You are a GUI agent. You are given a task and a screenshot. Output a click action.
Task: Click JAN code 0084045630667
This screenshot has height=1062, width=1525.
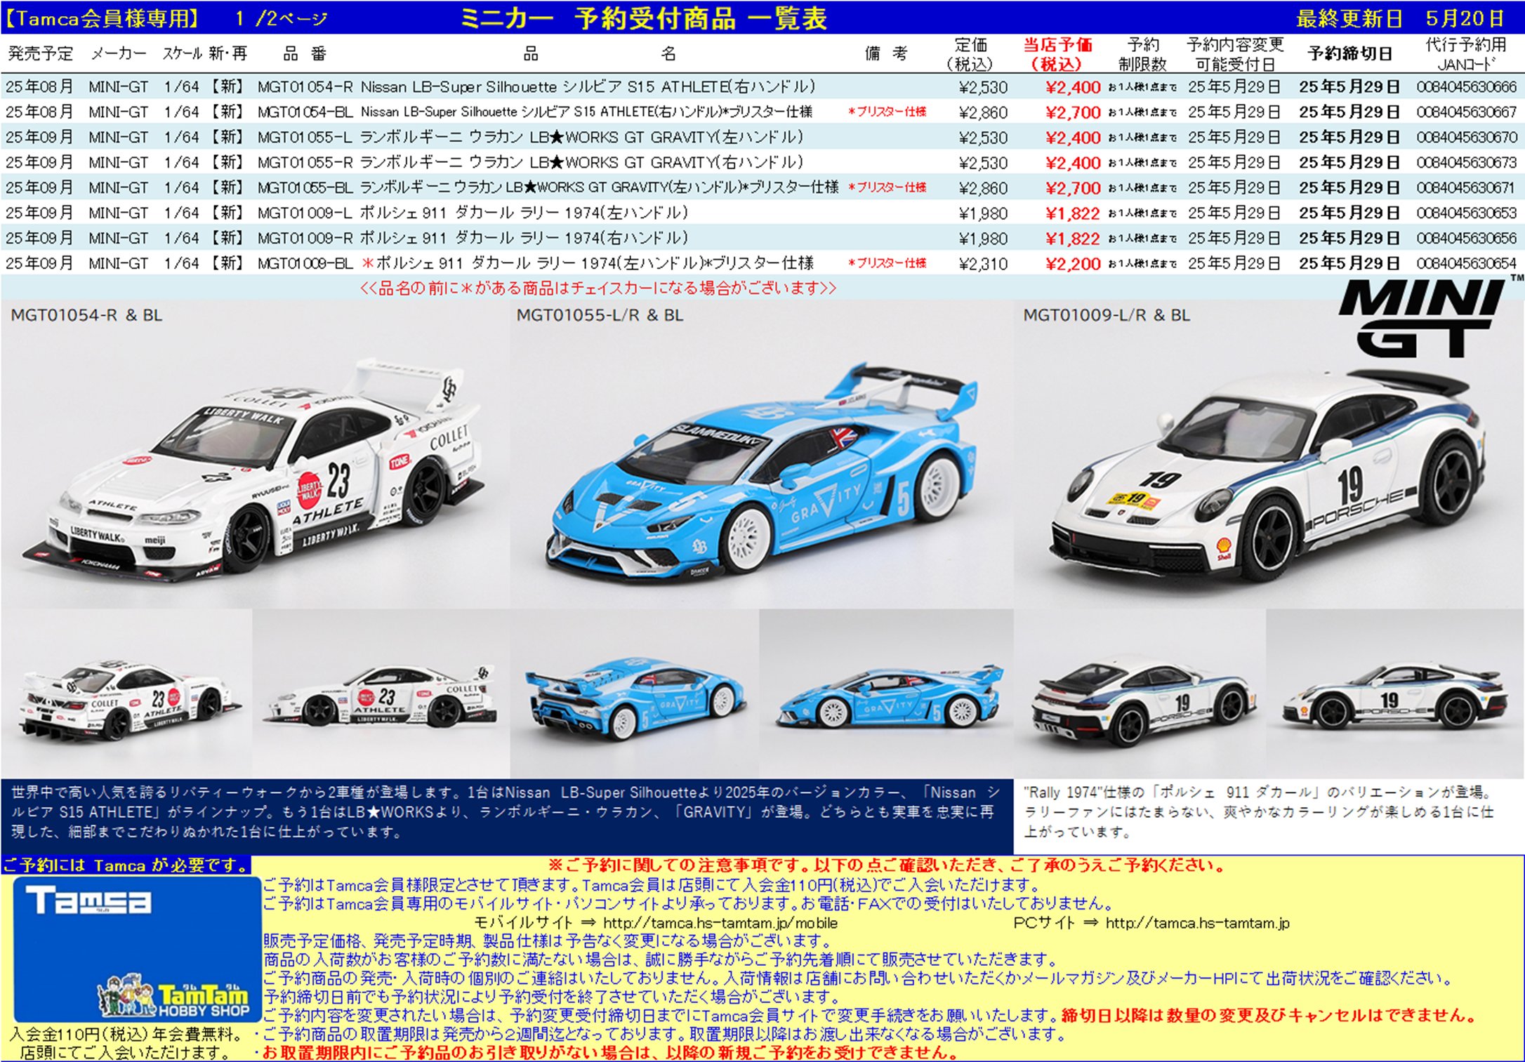coord(1467,112)
